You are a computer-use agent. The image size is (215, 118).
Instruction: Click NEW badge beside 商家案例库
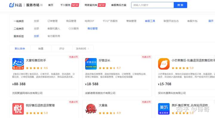pyautogui.click(x=102, y=5)
